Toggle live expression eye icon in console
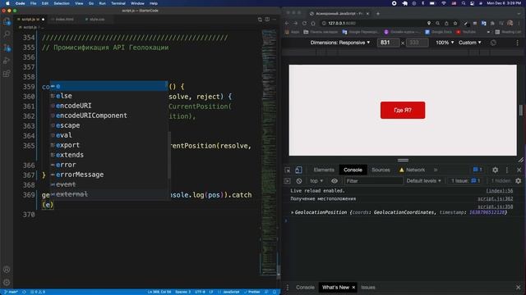Viewport: 526px width, 295px height. pyautogui.click(x=335, y=181)
